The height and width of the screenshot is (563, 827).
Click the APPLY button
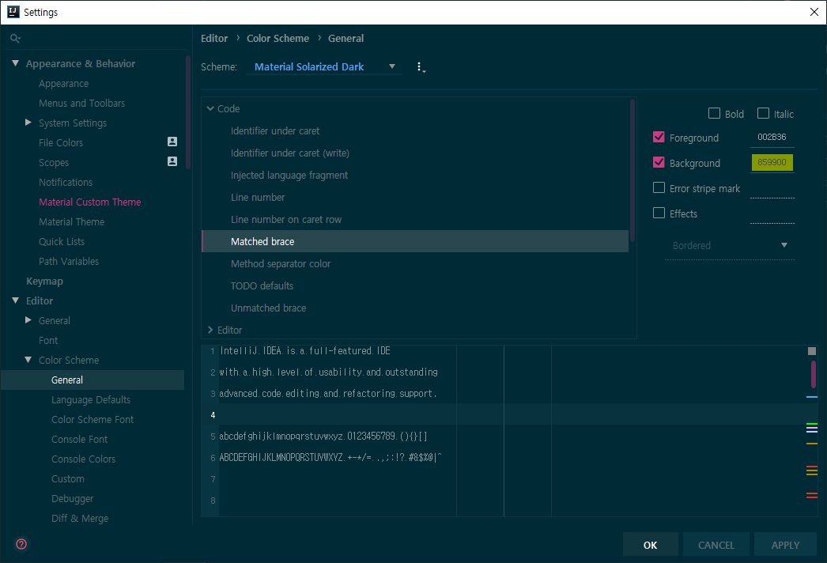(x=785, y=545)
